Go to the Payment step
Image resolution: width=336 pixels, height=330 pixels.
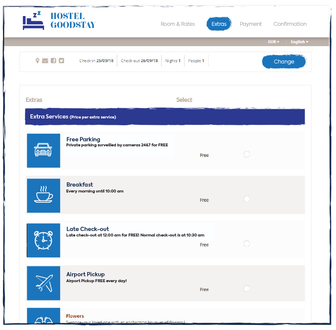251,24
